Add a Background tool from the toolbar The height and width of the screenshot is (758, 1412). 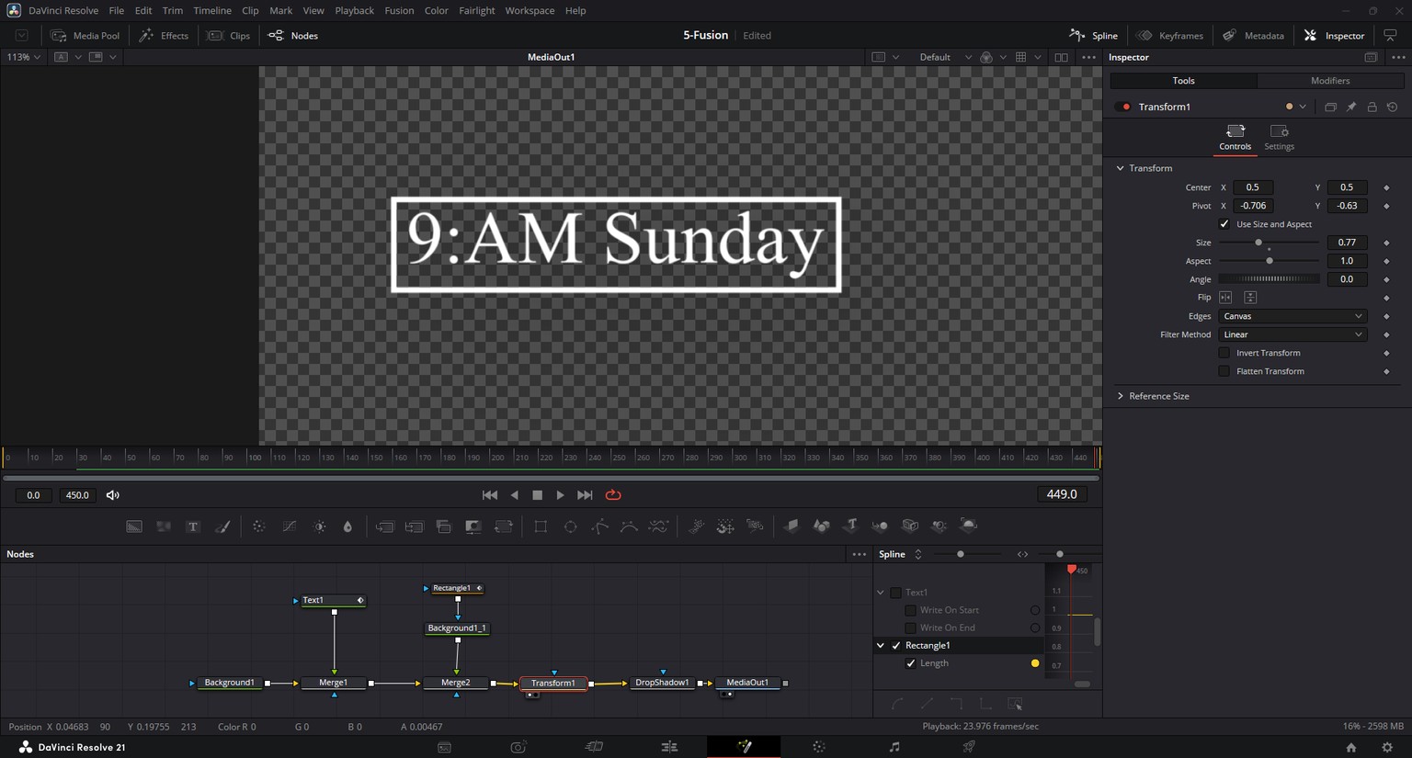click(x=134, y=526)
